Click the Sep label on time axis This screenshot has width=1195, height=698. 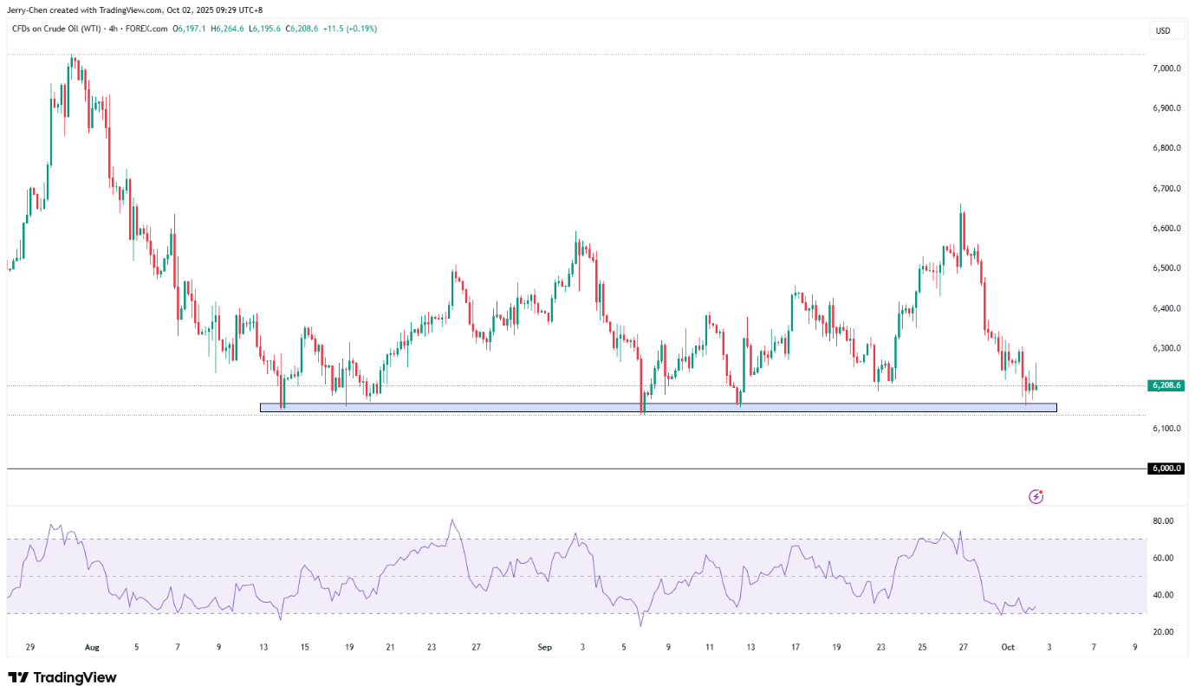pos(544,647)
